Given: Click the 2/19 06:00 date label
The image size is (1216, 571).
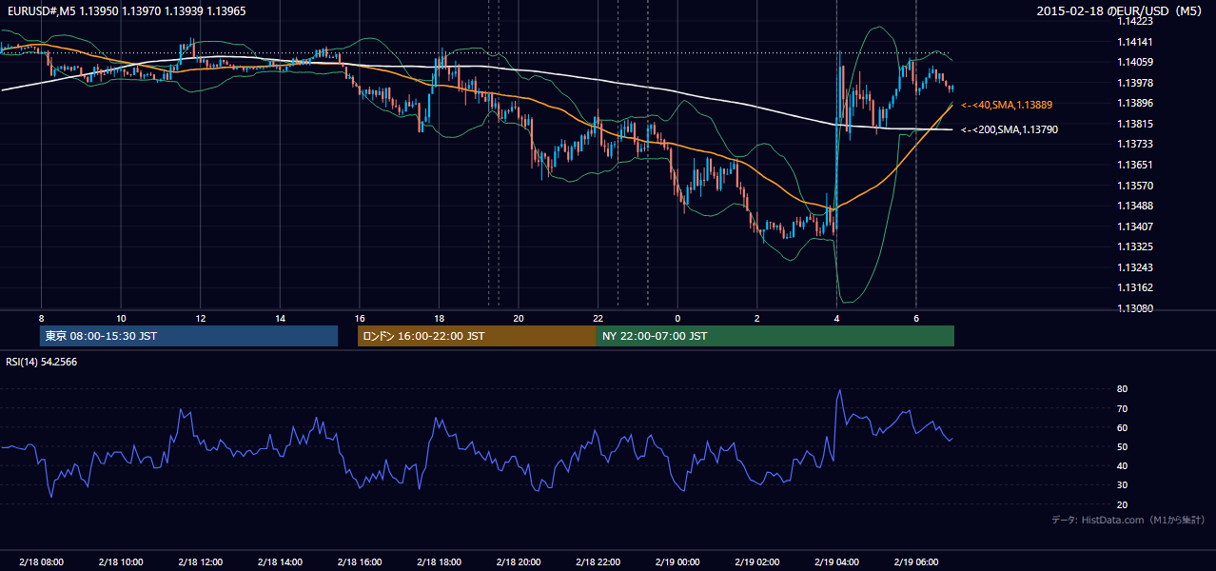Looking at the screenshot, I should (x=916, y=562).
